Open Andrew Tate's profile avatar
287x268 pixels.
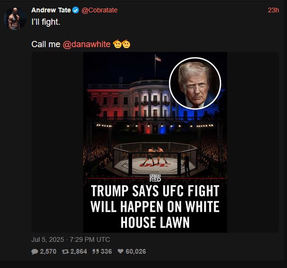tap(15, 19)
